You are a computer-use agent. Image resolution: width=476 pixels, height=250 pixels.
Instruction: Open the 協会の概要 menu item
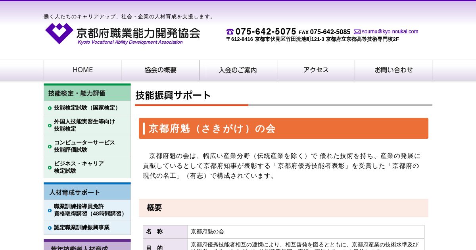160,70
